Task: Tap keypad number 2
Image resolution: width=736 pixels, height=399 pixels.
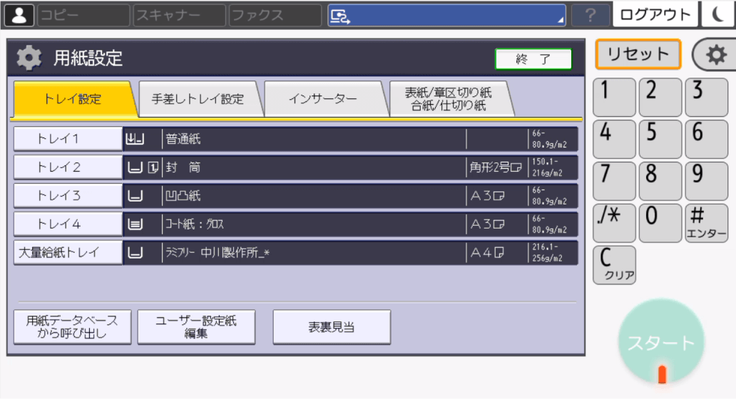Action: 660,98
